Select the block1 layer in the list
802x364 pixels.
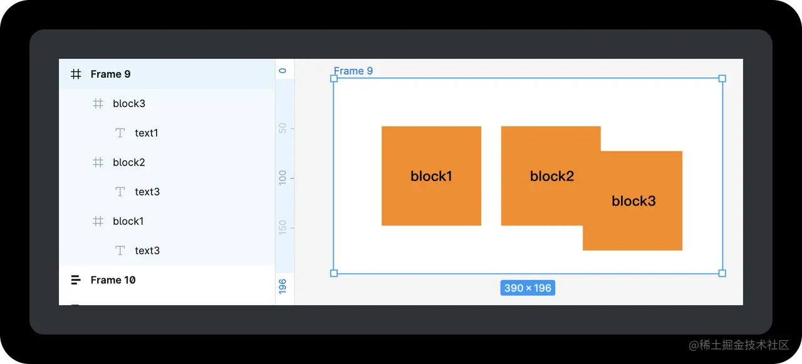(x=167, y=221)
